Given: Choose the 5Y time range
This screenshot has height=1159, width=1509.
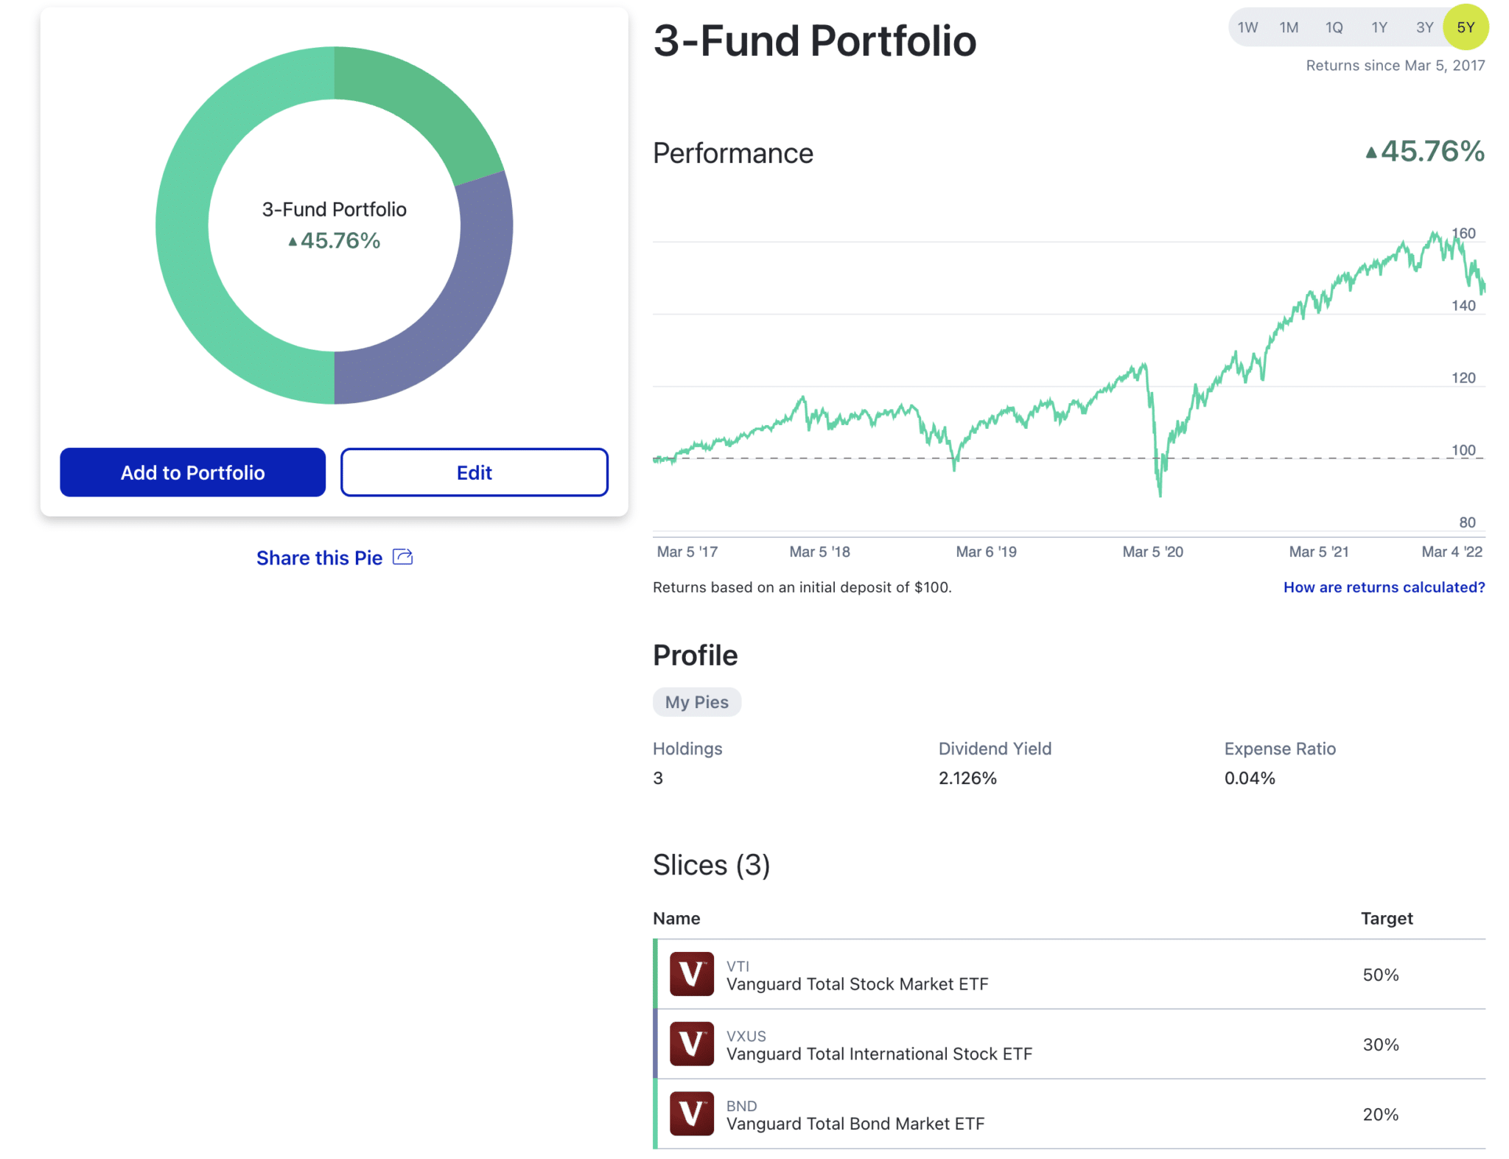Looking at the screenshot, I should [1466, 27].
